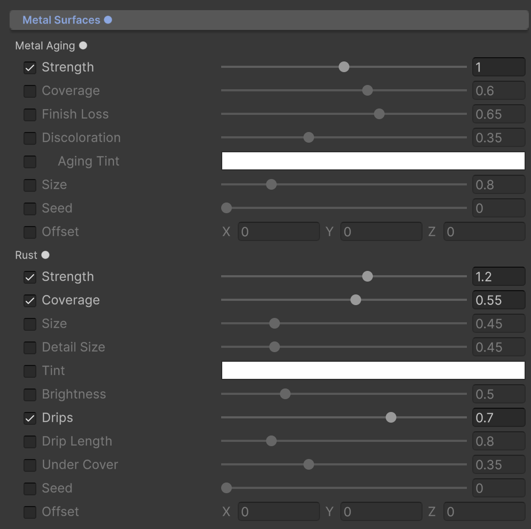Enable the Rust Tint checkbox
The image size is (531, 529).
(x=30, y=371)
